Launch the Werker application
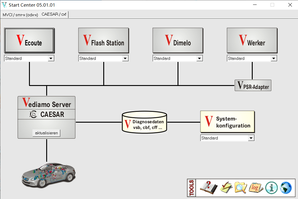298x199 pixels. pyautogui.click(x=252, y=40)
